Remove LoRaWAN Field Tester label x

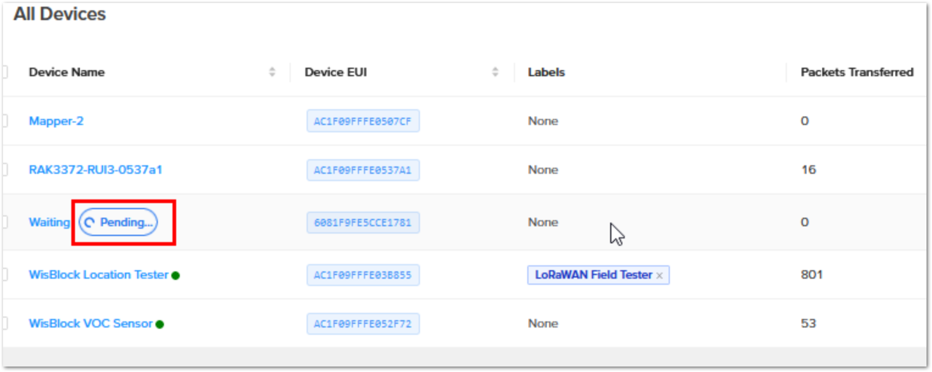pyautogui.click(x=659, y=276)
